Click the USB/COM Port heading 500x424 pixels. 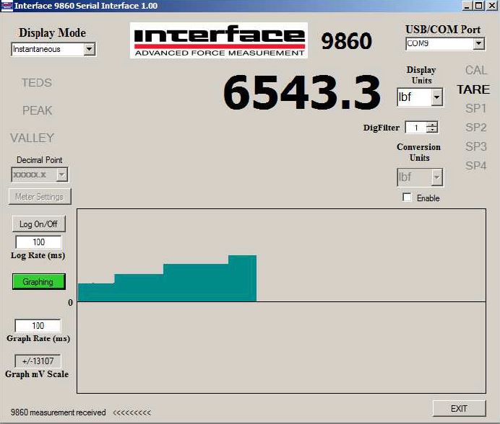pos(443,30)
